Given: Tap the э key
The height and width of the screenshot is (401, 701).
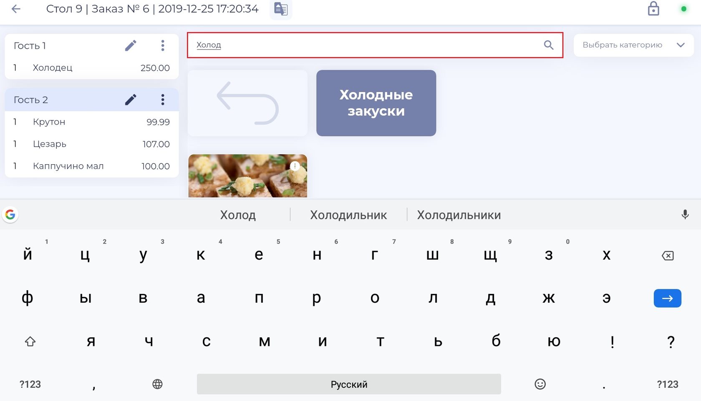Looking at the screenshot, I should tap(607, 298).
